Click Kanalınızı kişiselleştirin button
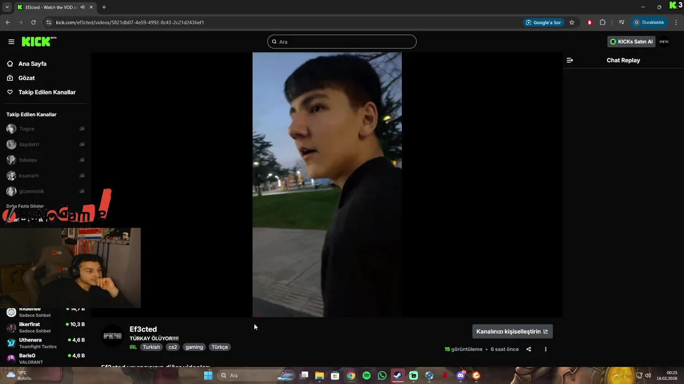This screenshot has width=684, height=384. pyautogui.click(x=512, y=331)
